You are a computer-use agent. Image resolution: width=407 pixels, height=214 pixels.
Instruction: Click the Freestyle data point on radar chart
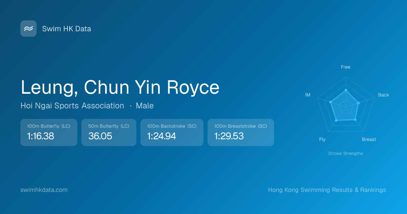(x=346, y=90)
